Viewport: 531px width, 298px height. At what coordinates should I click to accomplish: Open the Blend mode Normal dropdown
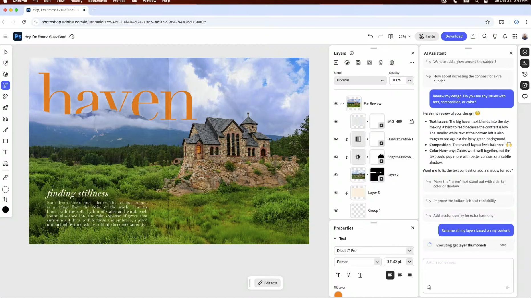point(360,80)
